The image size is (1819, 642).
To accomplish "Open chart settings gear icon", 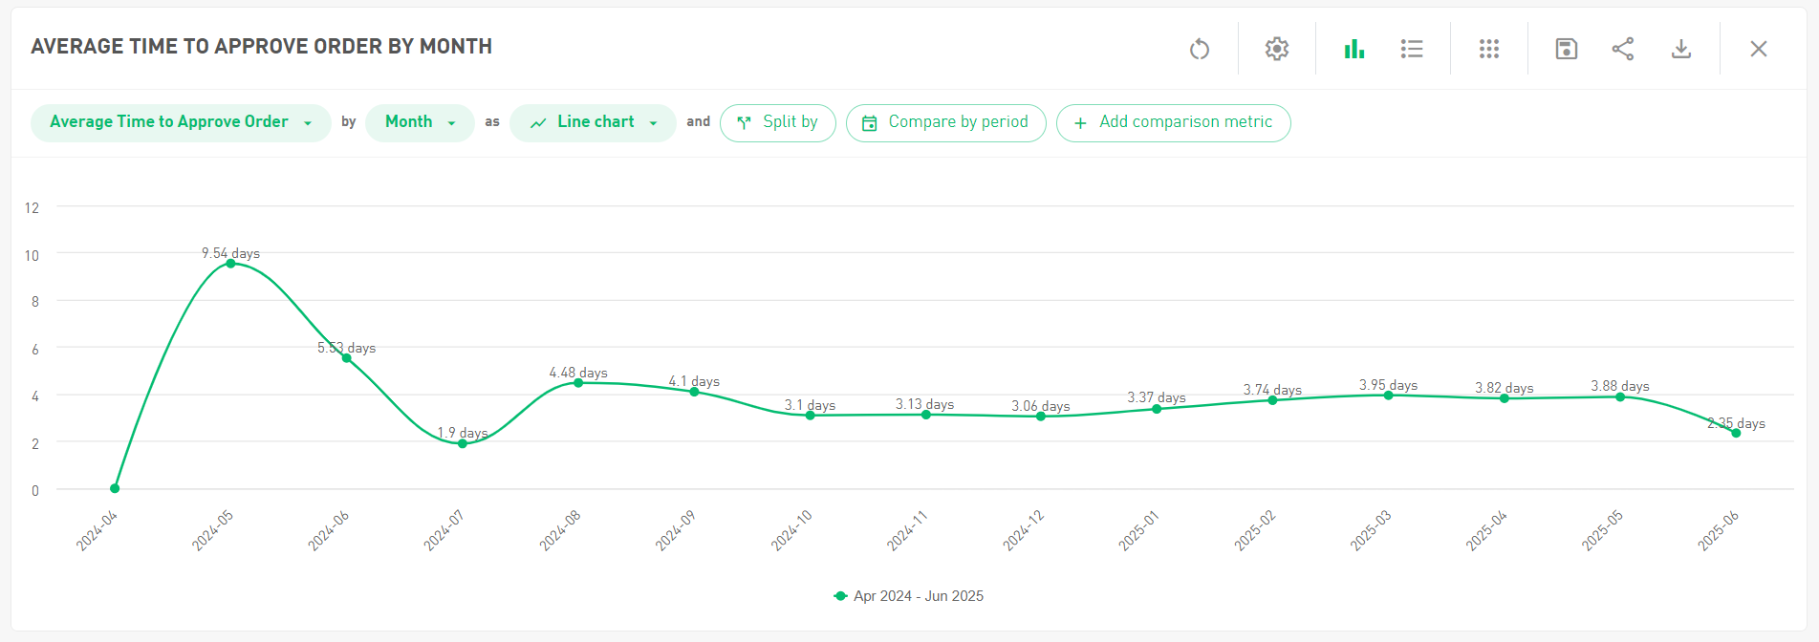I will [1276, 49].
